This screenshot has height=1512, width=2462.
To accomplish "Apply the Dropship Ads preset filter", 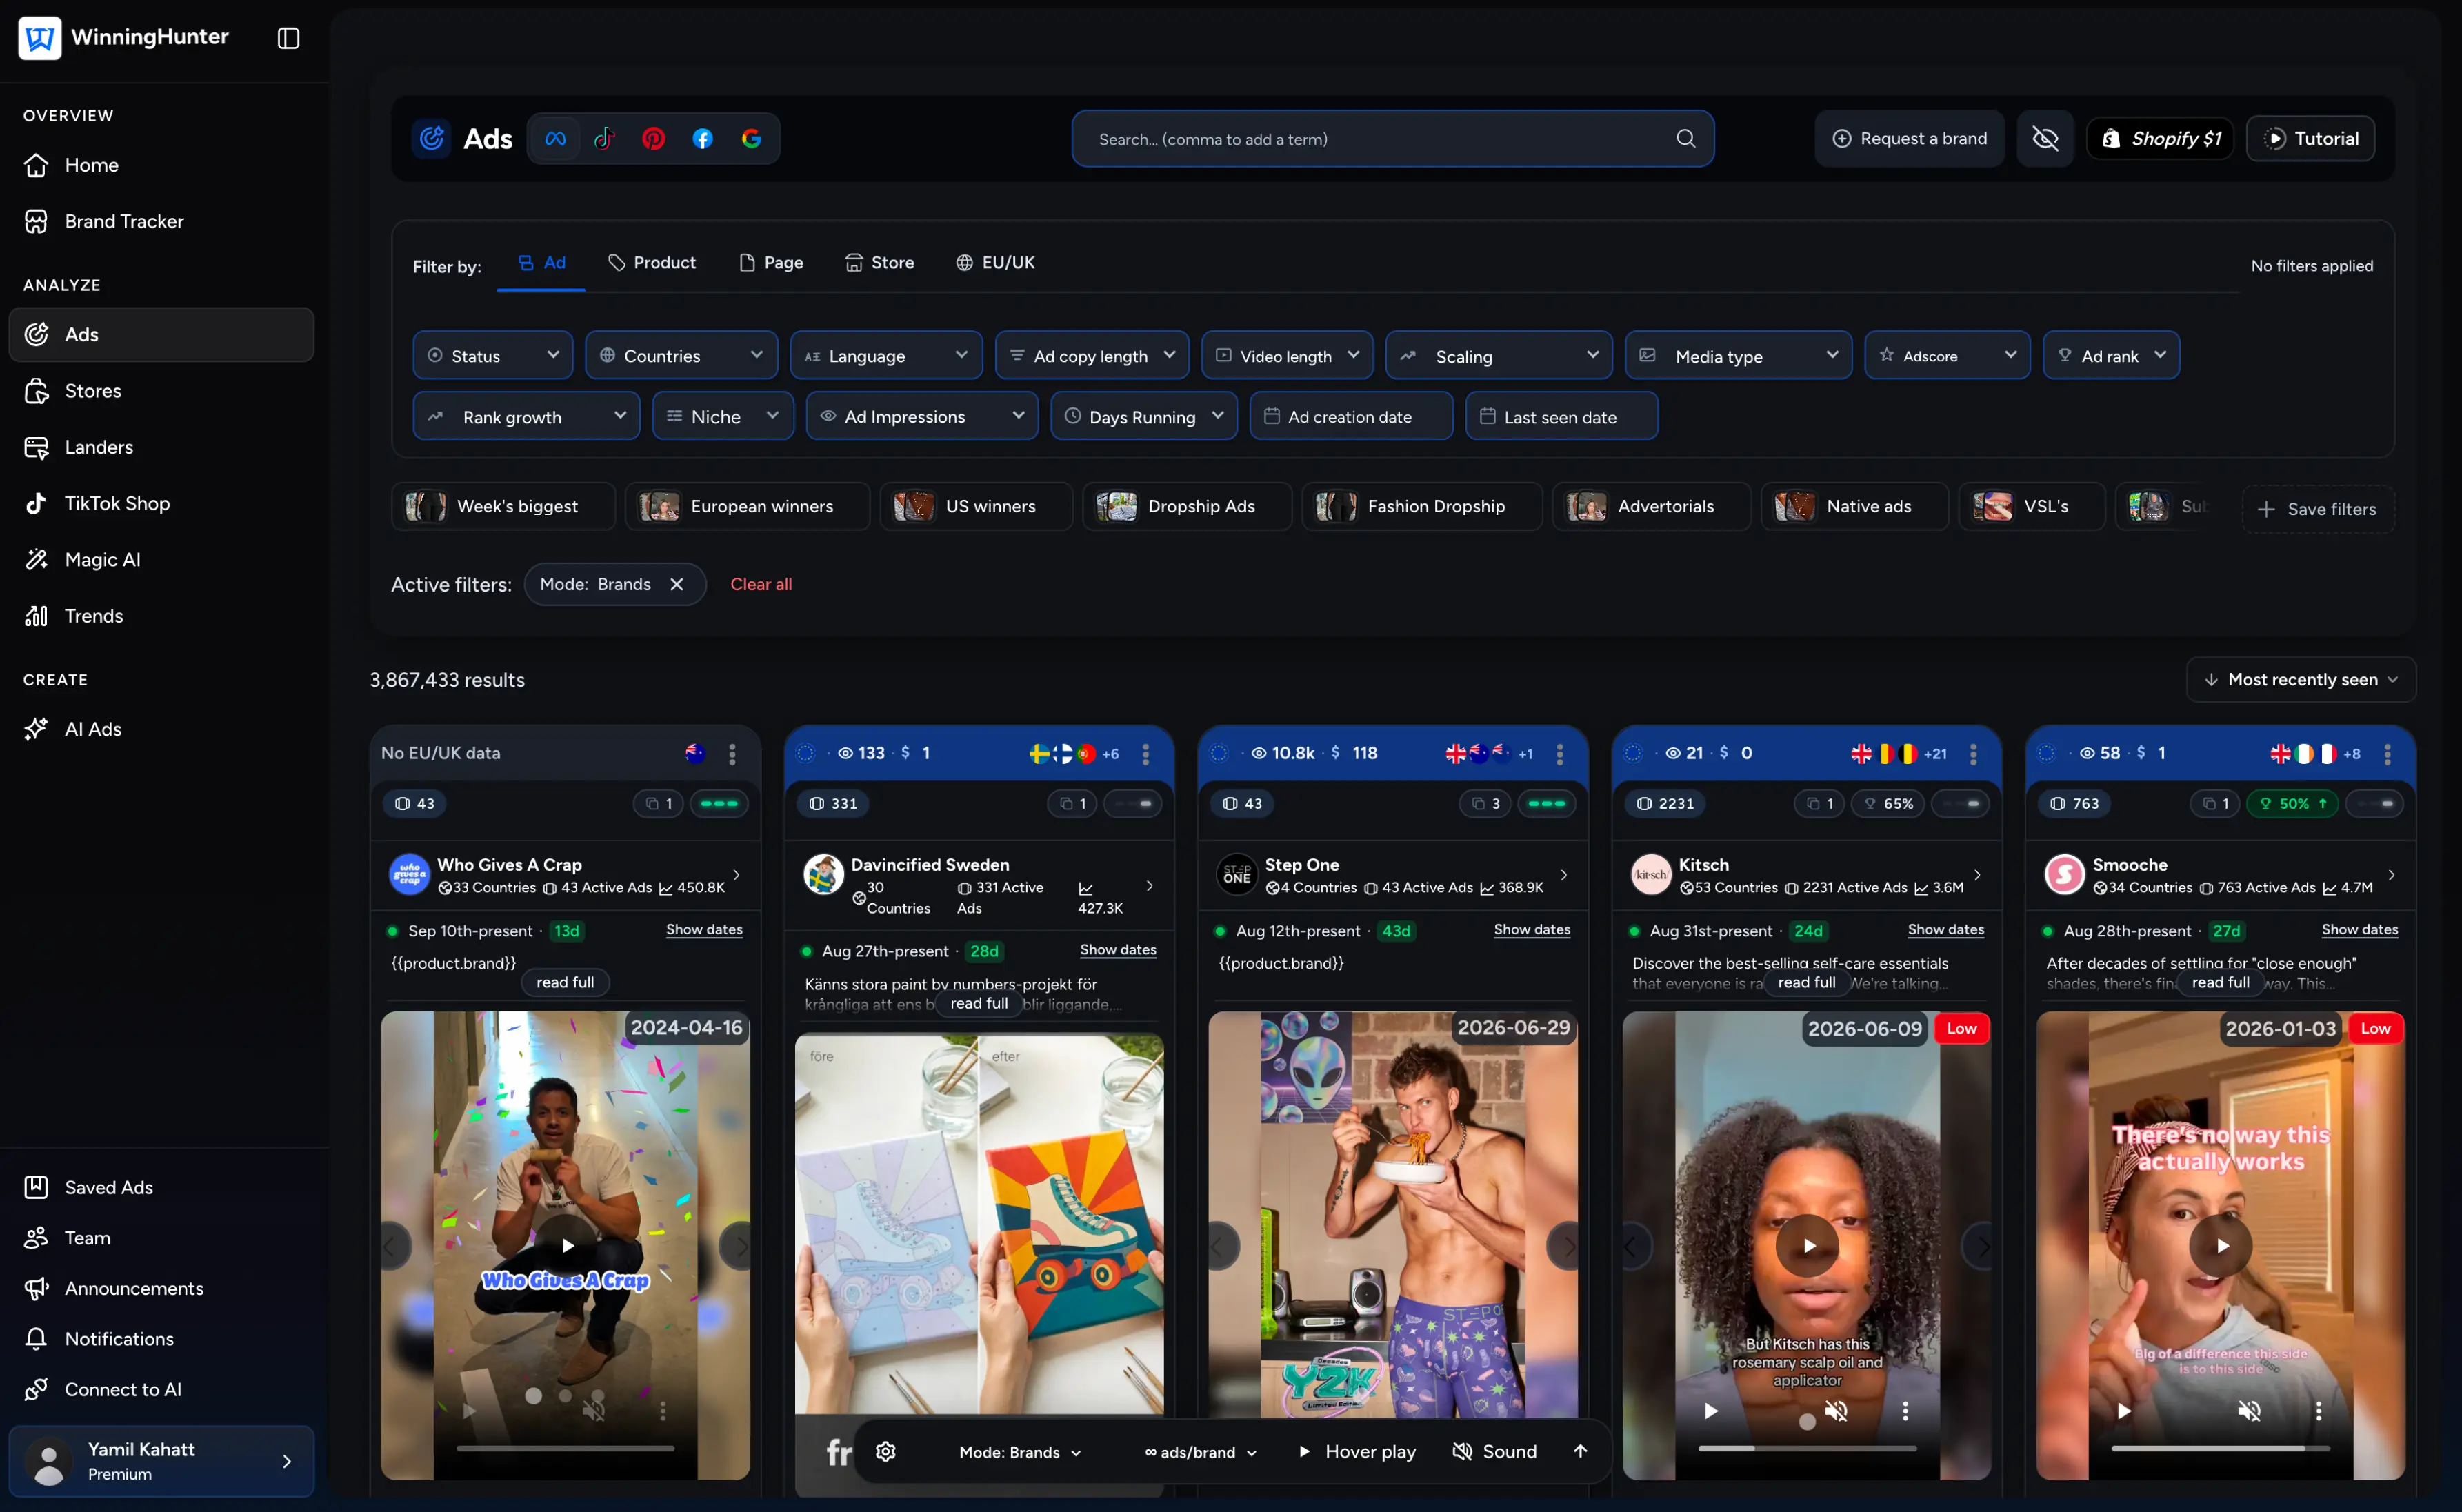I will (x=1187, y=506).
